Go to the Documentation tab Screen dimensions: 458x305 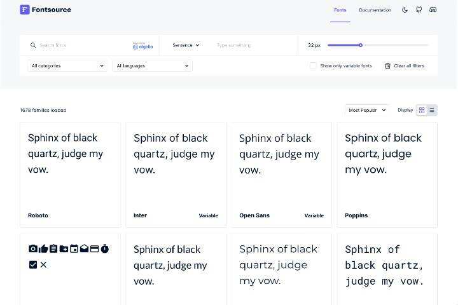point(375,10)
